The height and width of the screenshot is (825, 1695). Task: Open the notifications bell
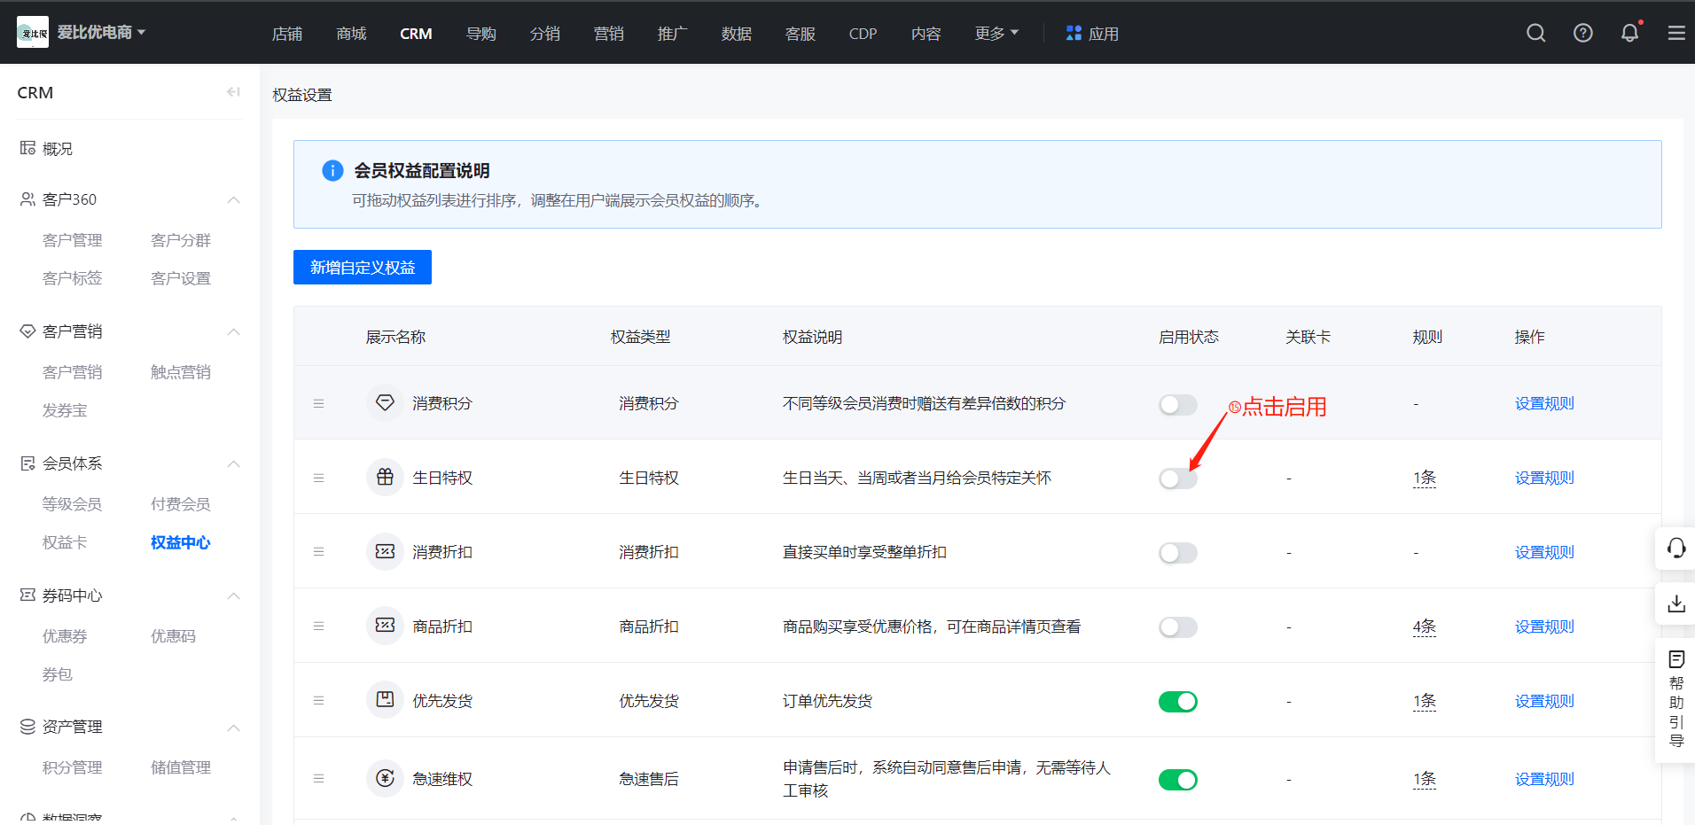tap(1629, 33)
